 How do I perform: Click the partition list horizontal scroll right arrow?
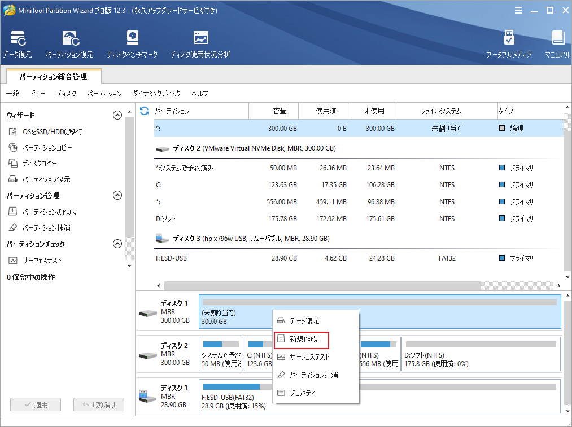click(559, 285)
